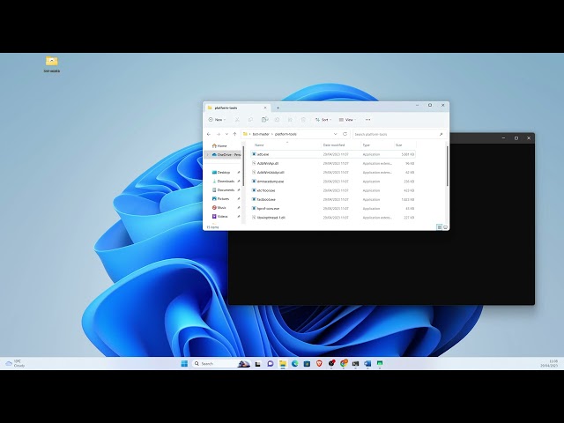
Task: Refresh the platform-tools folder
Action: coord(345,134)
